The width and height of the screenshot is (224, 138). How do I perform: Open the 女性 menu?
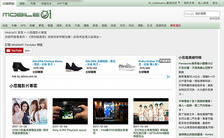coord(123,25)
